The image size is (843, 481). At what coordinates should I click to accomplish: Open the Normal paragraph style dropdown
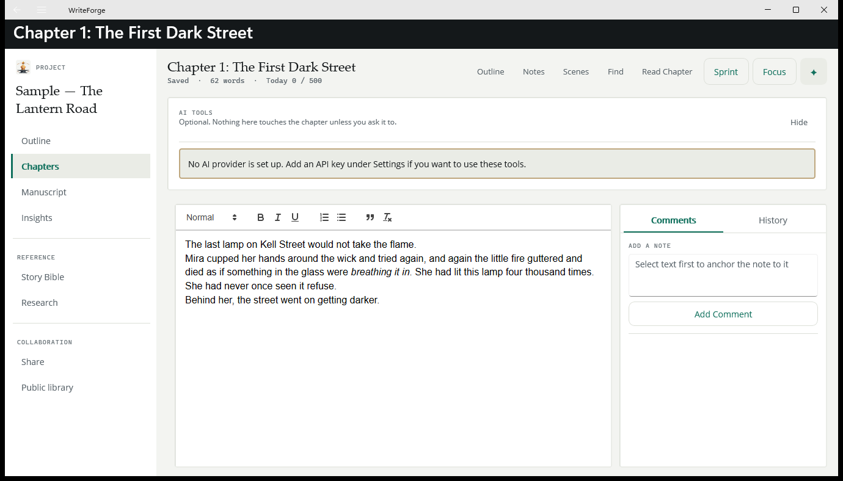click(211, 217)
